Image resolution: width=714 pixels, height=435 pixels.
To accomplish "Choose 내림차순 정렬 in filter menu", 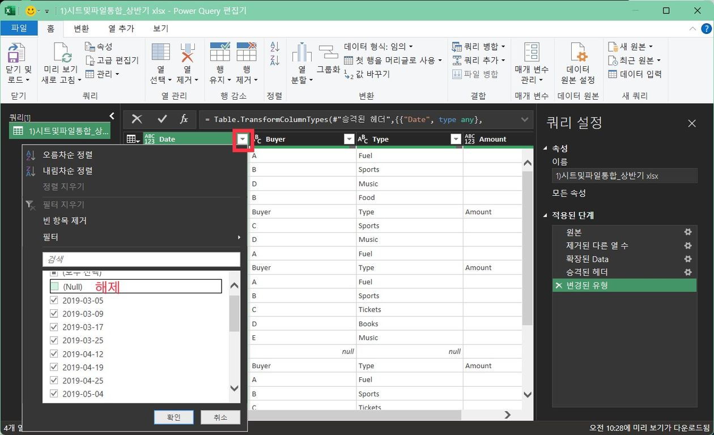I will pyautogui.click(x=68, y=170).
